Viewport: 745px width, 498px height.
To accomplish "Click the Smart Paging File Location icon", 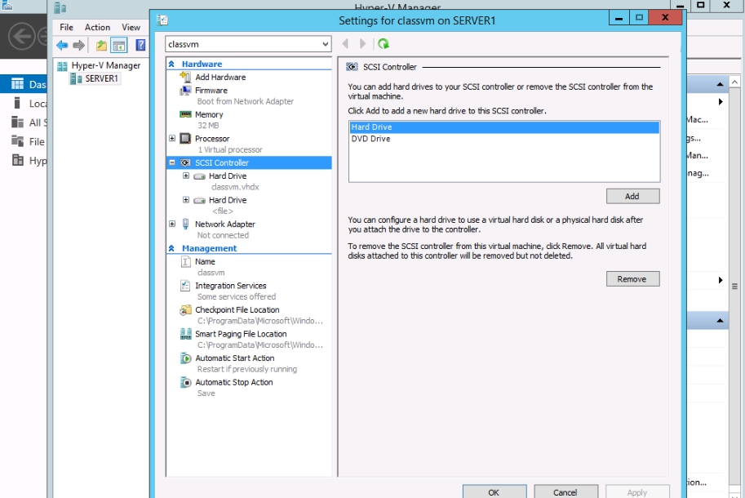I will pos(186,334).
